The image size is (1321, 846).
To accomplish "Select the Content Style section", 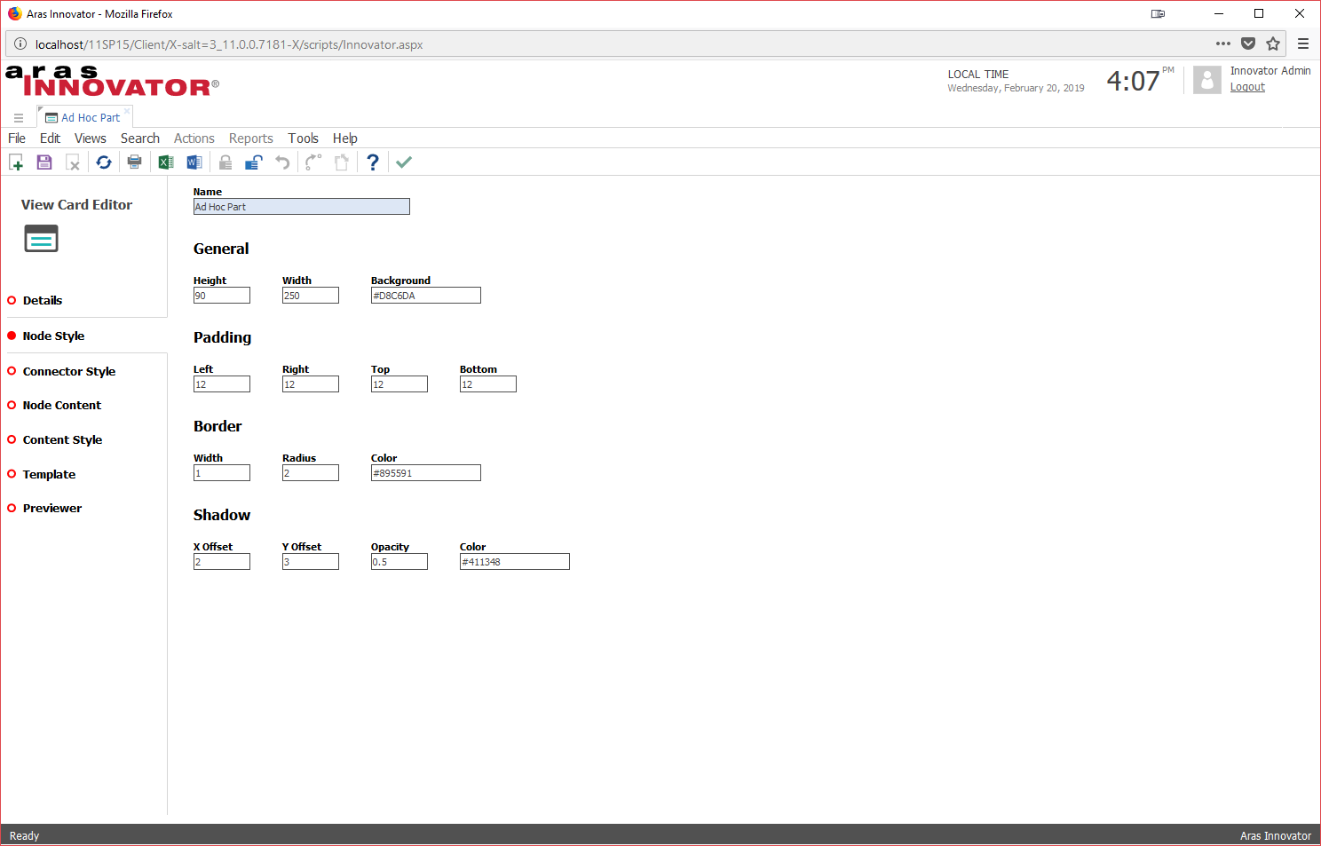I will pos(62,439).
